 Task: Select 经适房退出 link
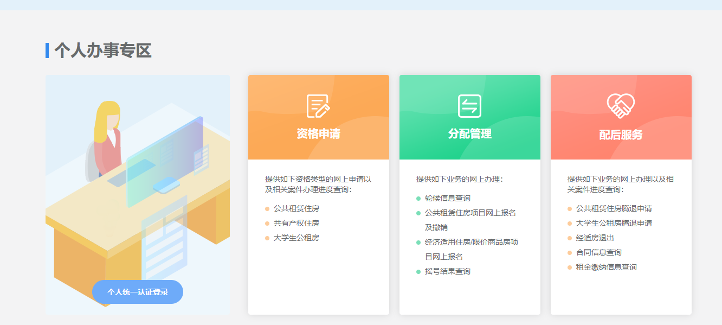[x=595, y=238]
